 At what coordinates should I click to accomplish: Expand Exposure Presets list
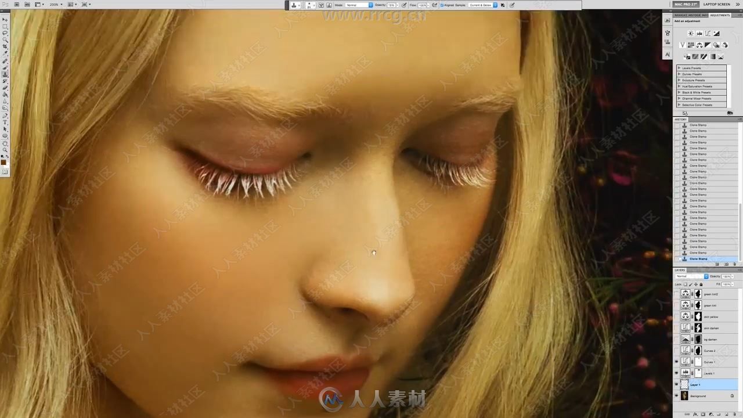pos(679,80)
